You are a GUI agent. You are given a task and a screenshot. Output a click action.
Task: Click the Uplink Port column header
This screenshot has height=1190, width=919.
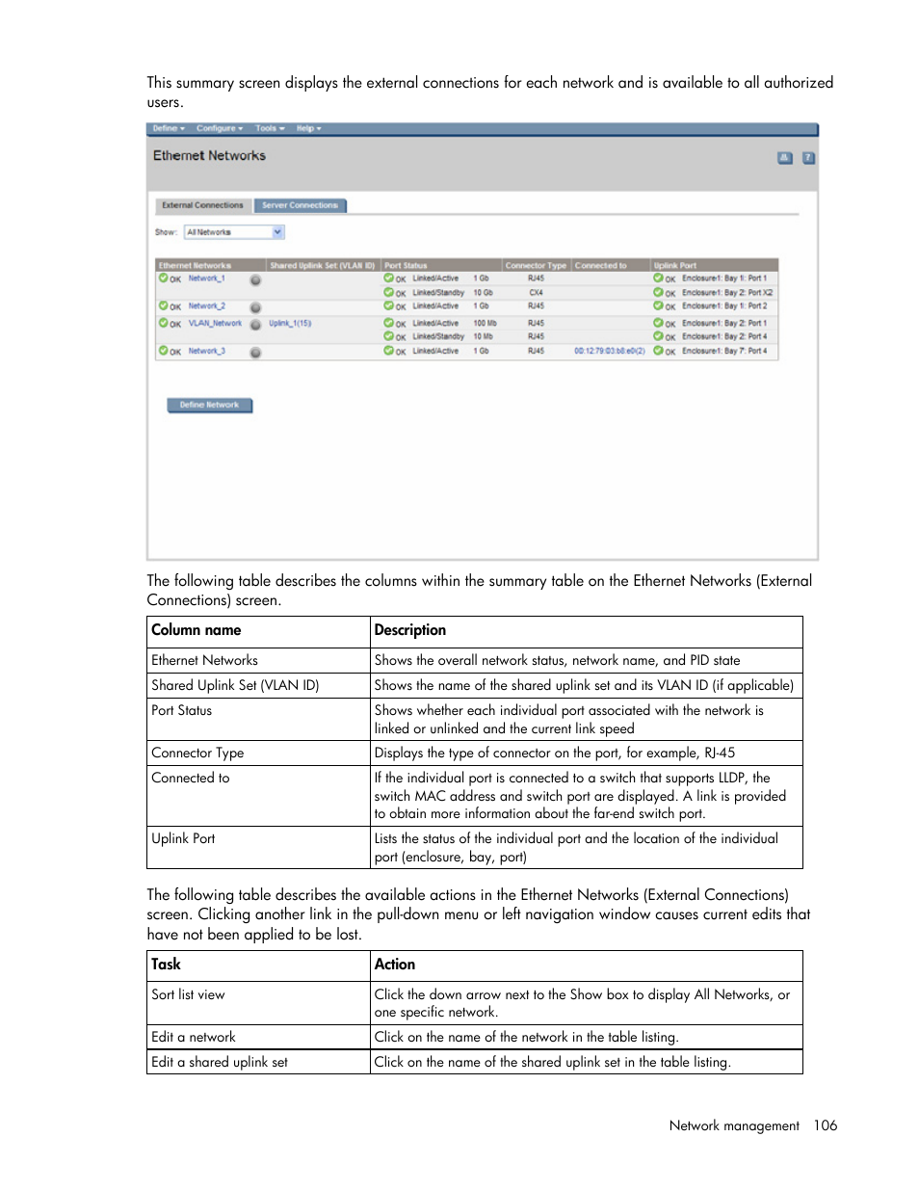[x=714, y=265]
